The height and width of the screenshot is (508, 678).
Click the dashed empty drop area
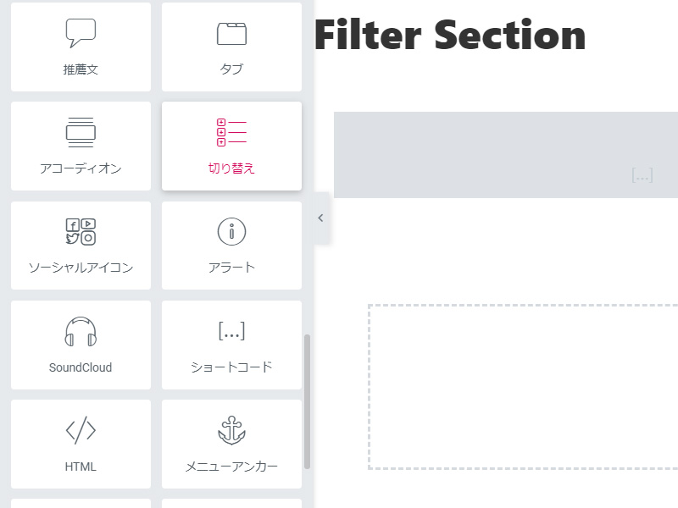pyautogui.click(x=523, y=387)
